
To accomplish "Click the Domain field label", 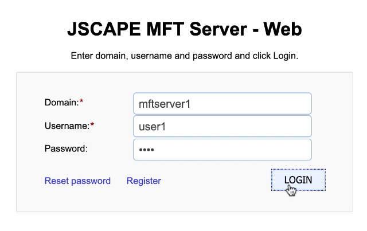I will pos(61,103).
